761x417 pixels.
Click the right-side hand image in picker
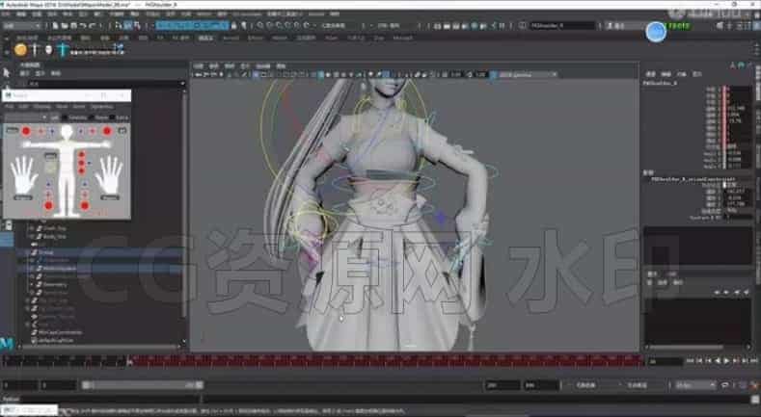pos(109,175)
